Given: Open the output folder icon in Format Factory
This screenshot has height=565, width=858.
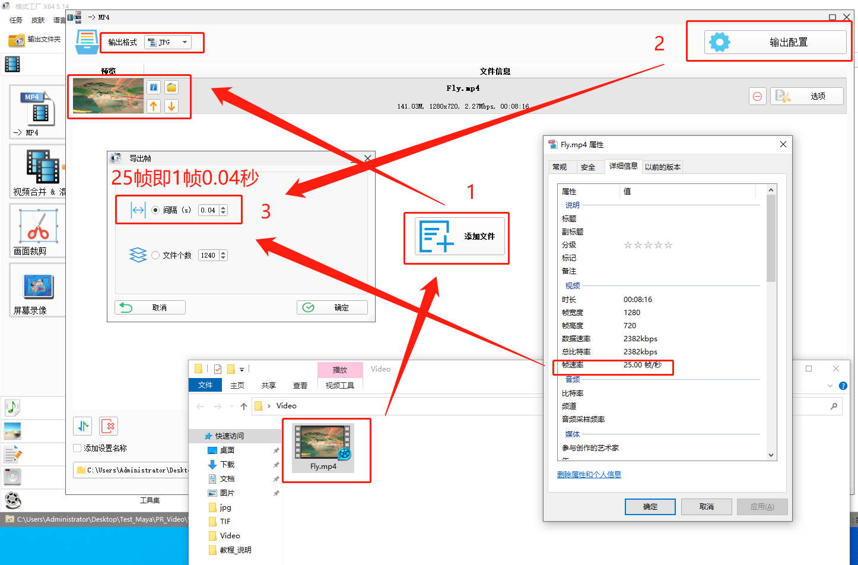Looking at the screenshot, I should coord(17,40).
